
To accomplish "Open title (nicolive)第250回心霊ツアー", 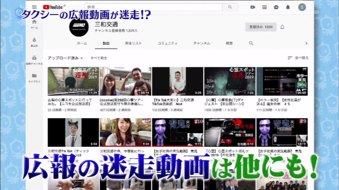I will click(122, 102).
